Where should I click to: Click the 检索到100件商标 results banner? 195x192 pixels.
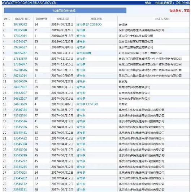pos(65,10)
